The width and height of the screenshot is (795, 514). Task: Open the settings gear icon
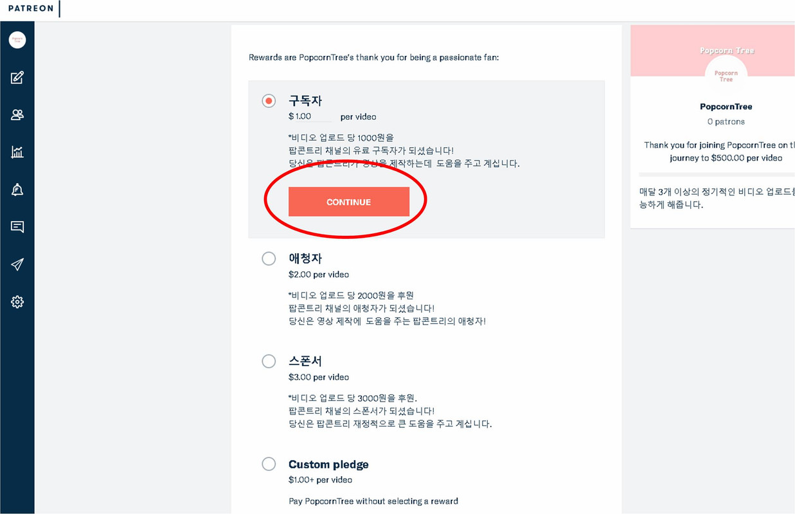coord(17,301)
